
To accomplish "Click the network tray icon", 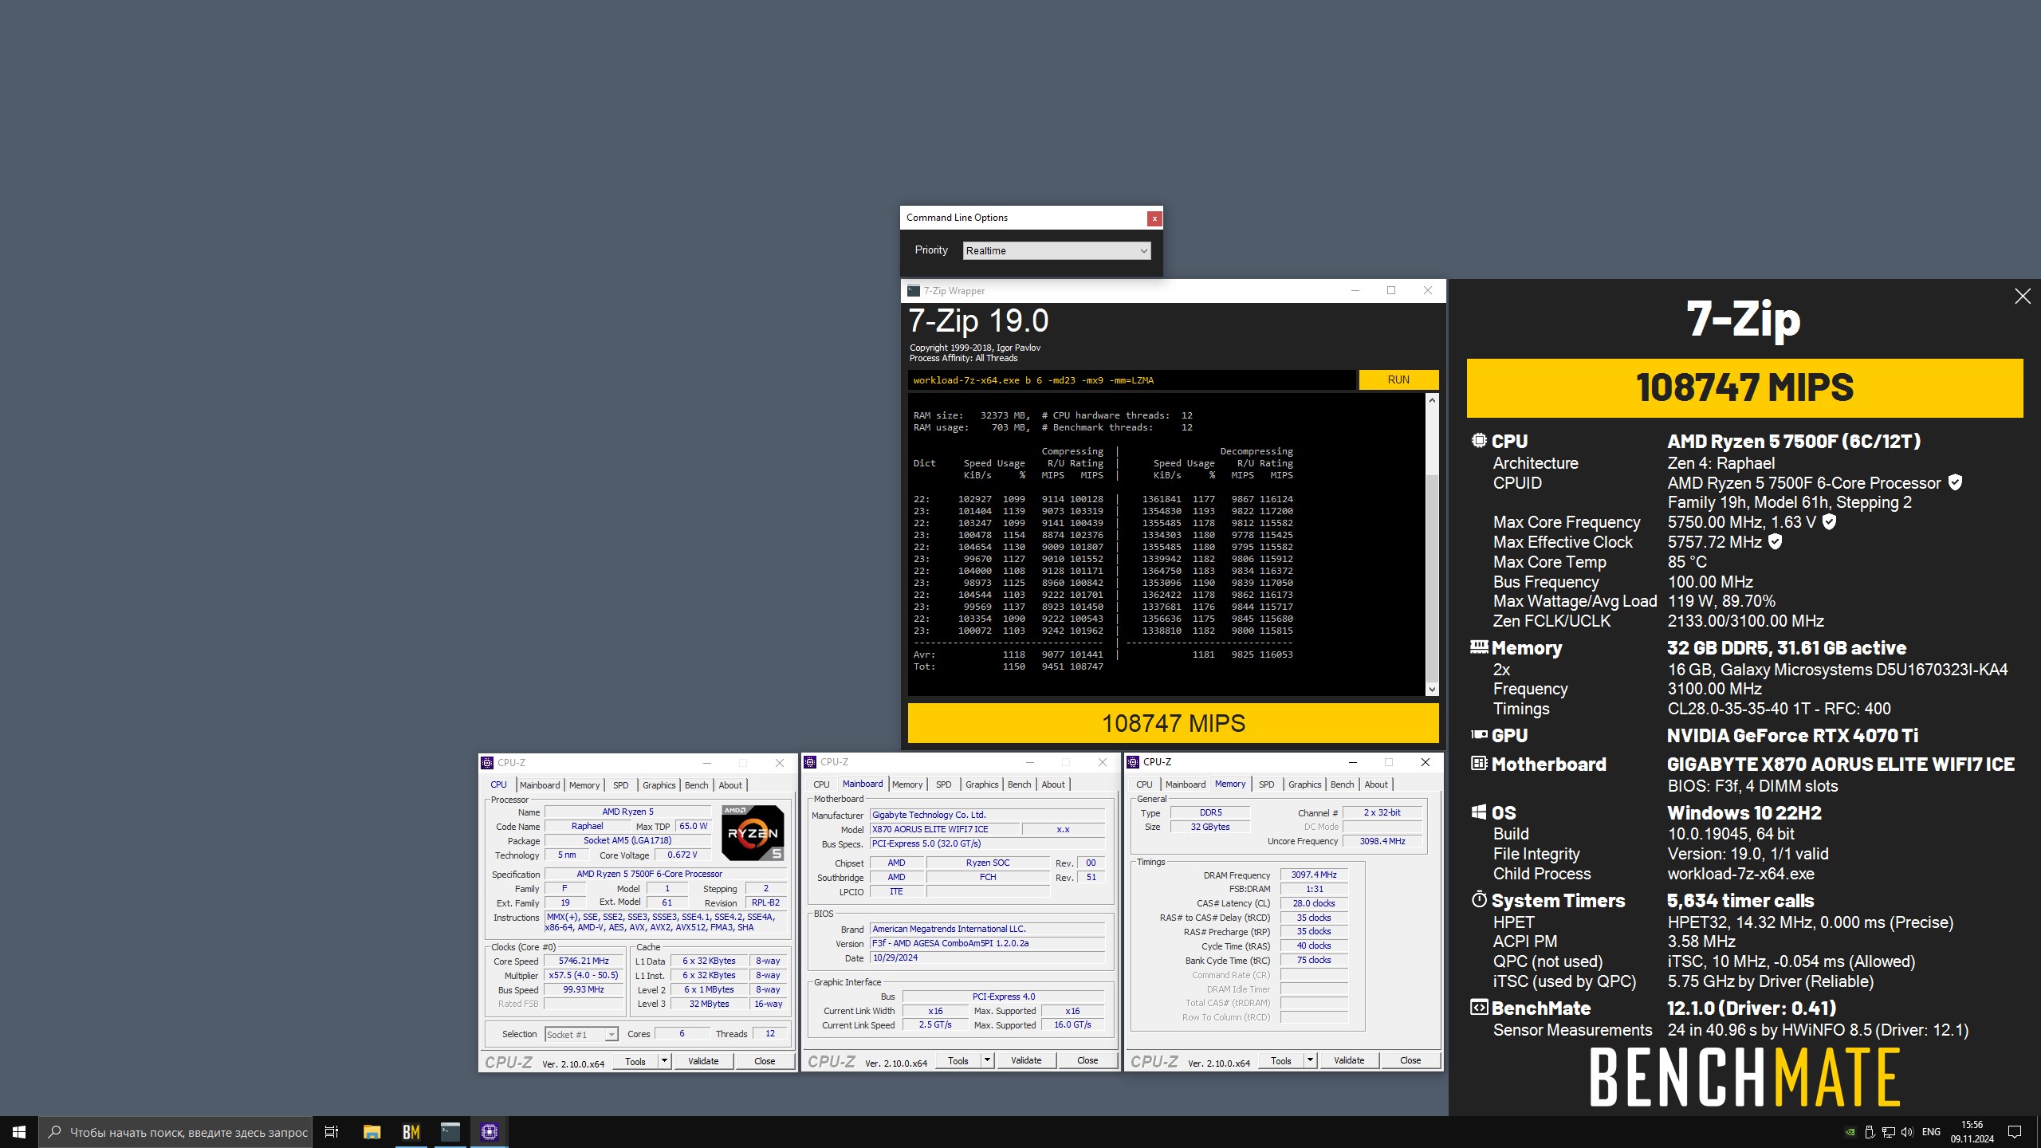I will click(x=1888, y=1132).
